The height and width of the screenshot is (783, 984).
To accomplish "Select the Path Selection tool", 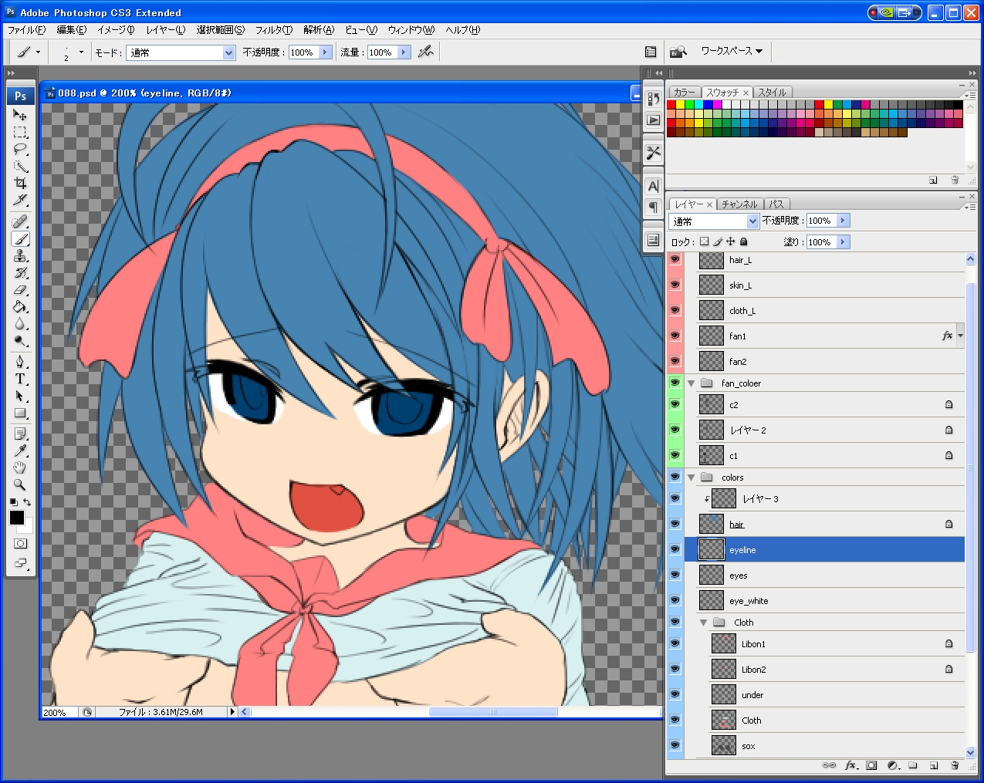I will point(20,397).
